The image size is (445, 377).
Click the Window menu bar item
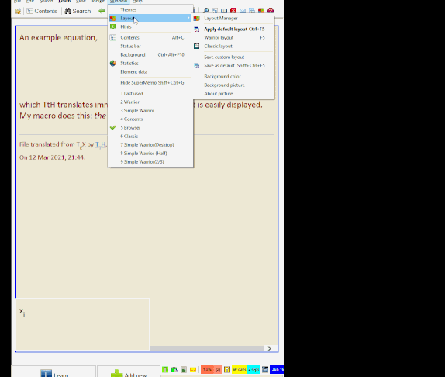(119, 2)
